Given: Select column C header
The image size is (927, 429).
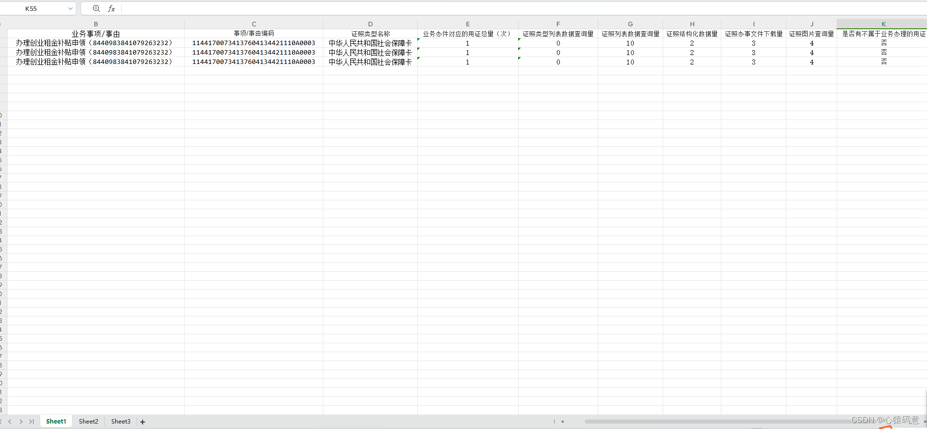Looking at the screenshot, I should pos(254,24).
